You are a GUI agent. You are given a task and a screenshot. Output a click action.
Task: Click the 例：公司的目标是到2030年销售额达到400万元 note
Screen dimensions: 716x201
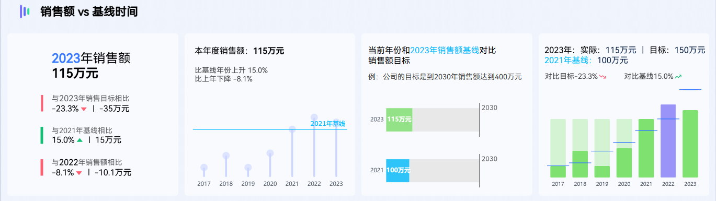point(445,77)
